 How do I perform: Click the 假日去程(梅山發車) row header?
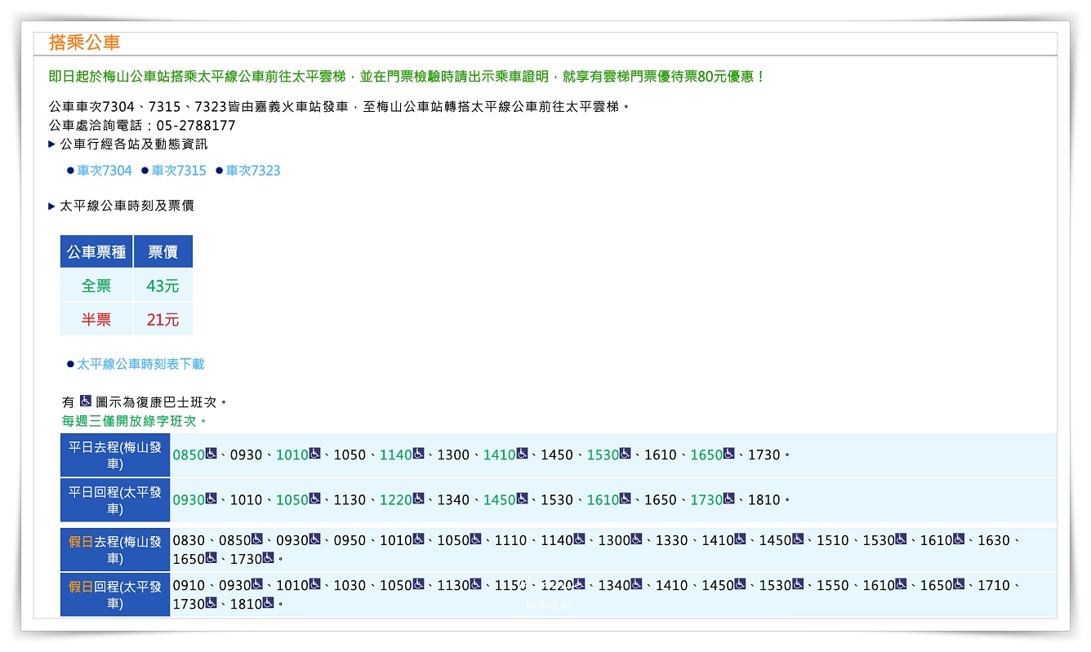pos(115,549)
